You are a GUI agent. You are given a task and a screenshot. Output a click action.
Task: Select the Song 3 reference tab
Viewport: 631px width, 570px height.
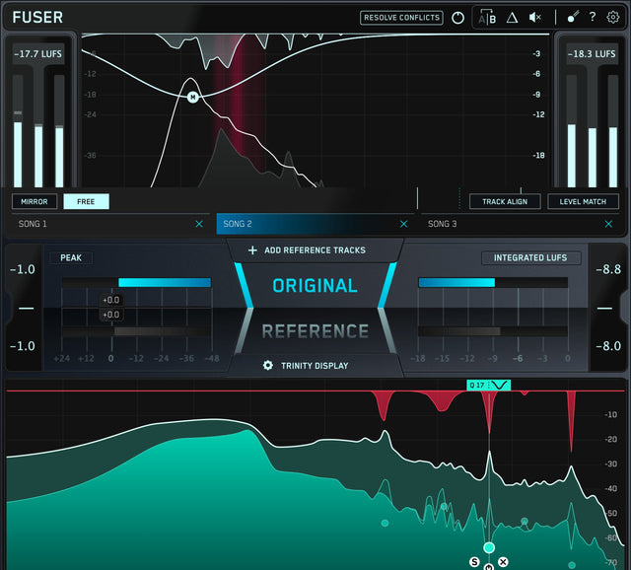click(508, 224)
